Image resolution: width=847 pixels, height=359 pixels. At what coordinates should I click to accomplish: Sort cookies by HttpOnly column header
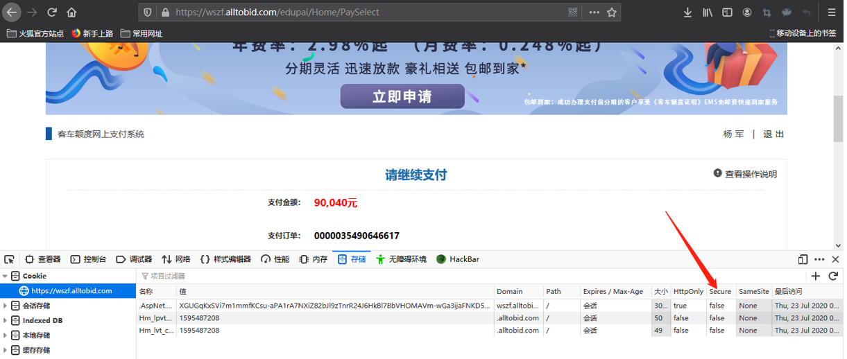[688, 291]
